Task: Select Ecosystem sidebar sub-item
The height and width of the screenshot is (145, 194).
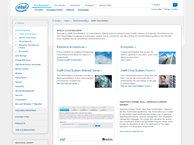Action: click(24, 51)
